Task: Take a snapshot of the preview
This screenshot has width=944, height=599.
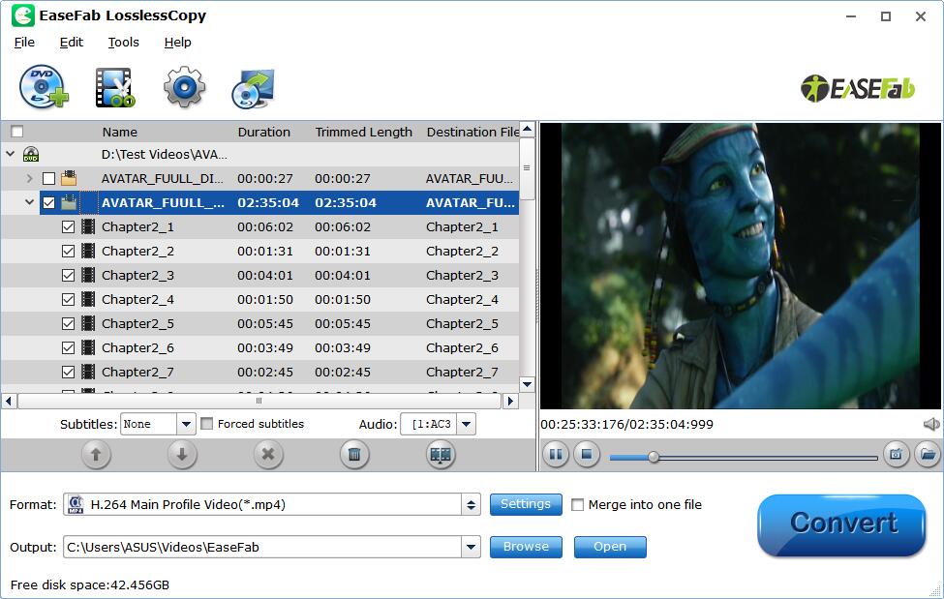Action: click(x=896, y=454)
